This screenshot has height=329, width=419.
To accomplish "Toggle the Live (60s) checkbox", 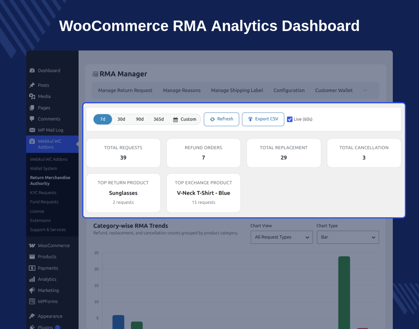I will [x=290, y=119].
